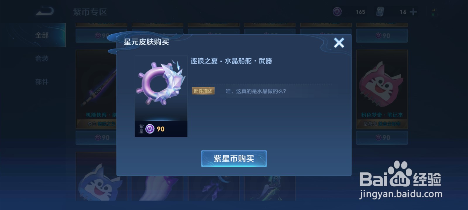Close the 星元皮肤购买 dialog
Screen dimensions: 468x210
coord(339,43)
